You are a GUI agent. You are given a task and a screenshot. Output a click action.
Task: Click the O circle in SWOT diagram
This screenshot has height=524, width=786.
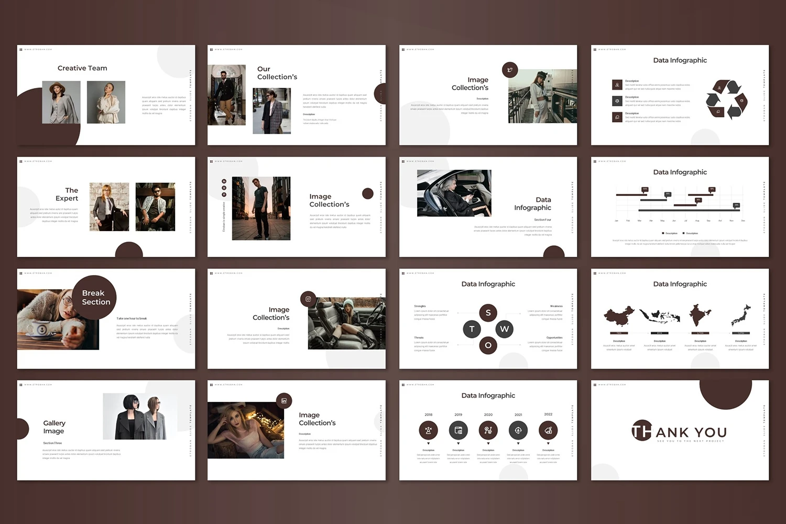[x=488, y=345]
